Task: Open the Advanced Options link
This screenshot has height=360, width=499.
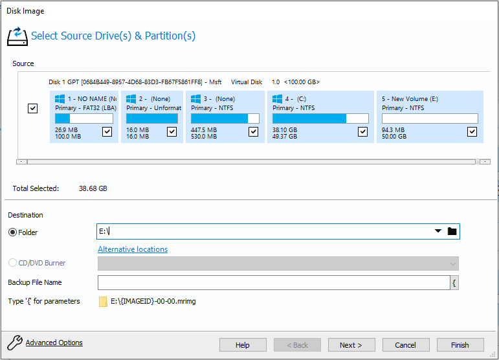Action: click(x=54, y=343)
